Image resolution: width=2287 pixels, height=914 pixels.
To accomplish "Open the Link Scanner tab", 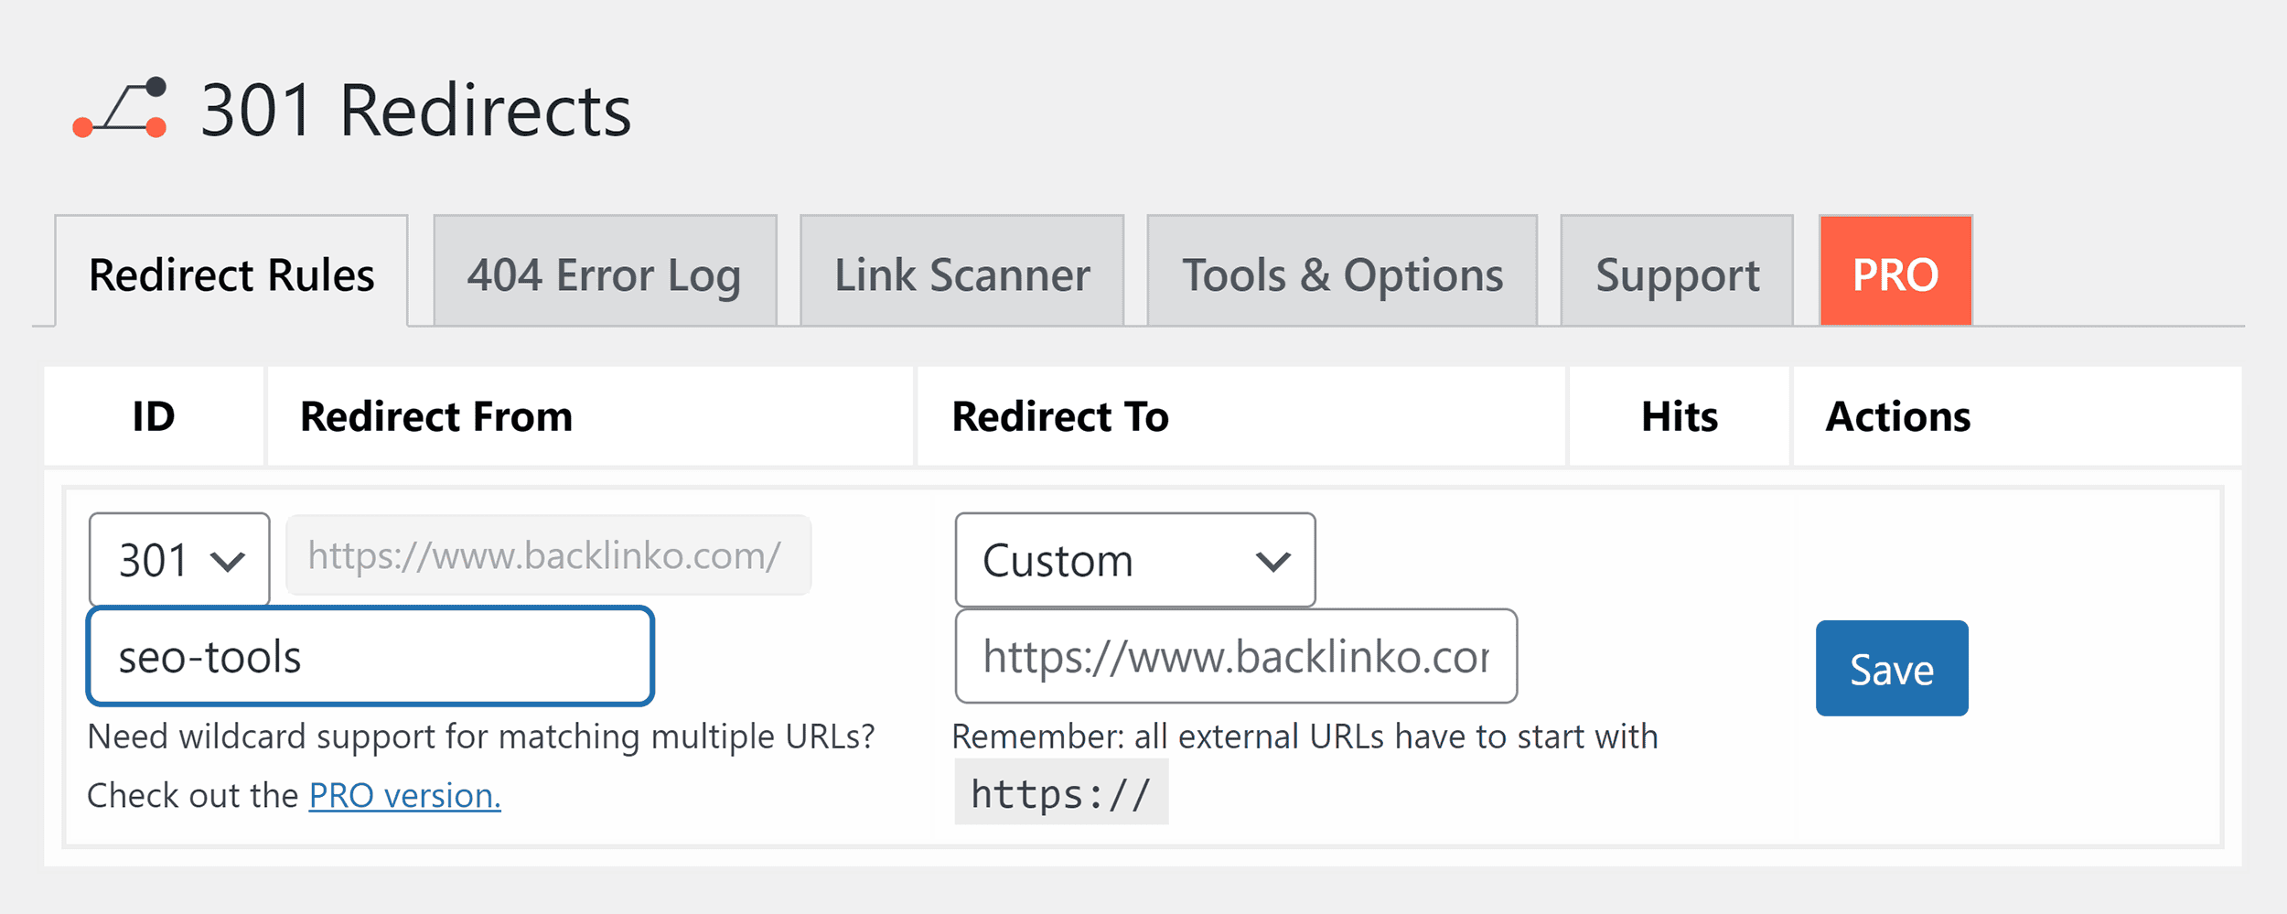I will 961,273.
